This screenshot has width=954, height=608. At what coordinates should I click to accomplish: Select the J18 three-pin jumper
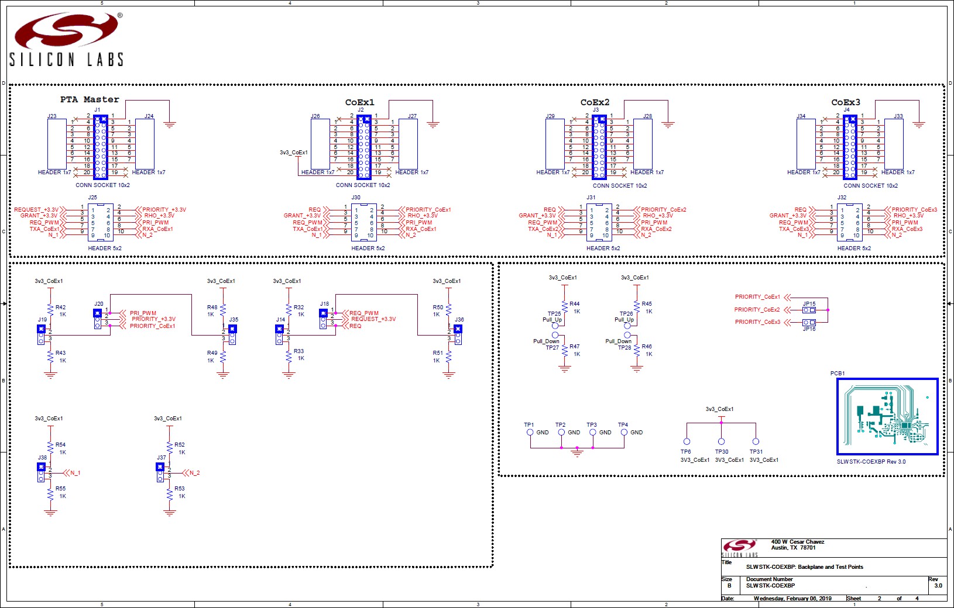[x=323, y=319]
